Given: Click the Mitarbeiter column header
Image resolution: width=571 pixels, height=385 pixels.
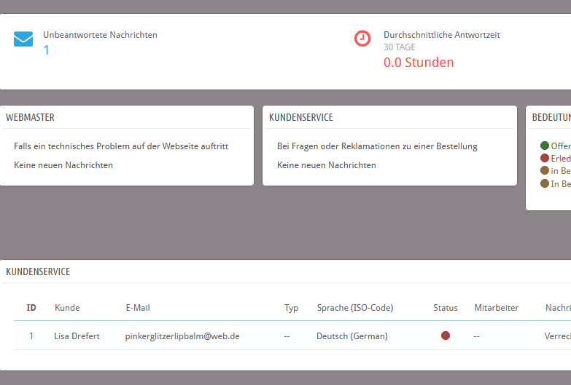Looking at the screenshot, I should pyautogui.click(x=496, y=308).
